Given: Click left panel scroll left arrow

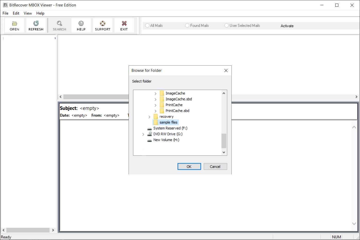Looking at the screenshot, I should click(3, 230).
